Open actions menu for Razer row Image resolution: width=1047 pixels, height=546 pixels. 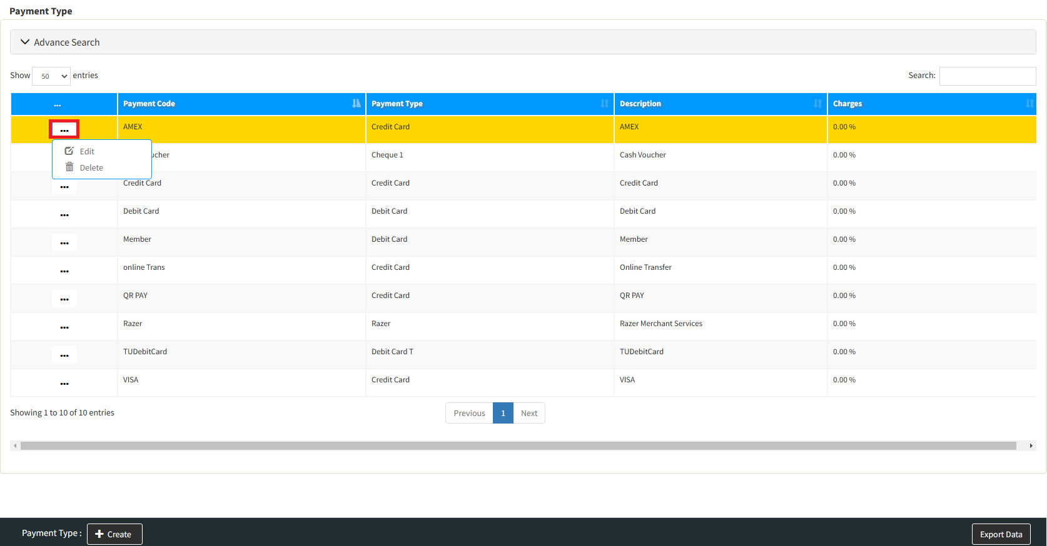tap(64, 327)
